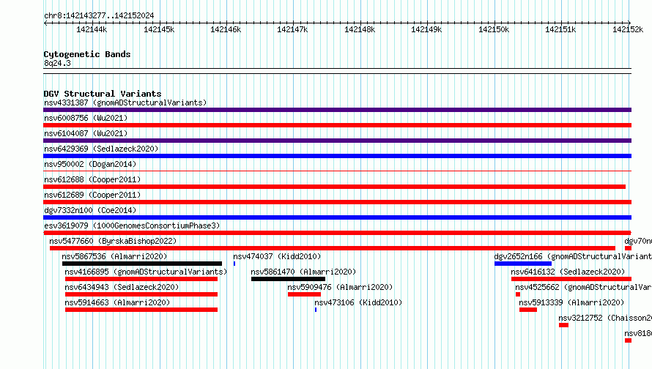Select nsv5477660 (ByrskaBishop2022) red bar
This screenshot has width=652, height=369.
tap(333, 248)
